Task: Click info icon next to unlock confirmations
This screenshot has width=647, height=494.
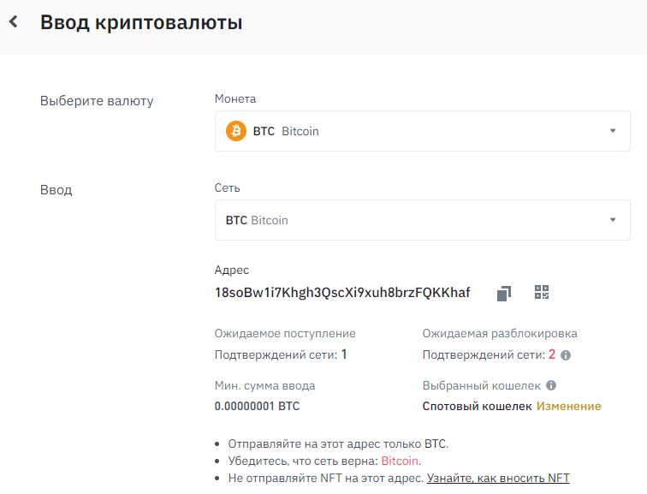Action: (x=566, y=354)
